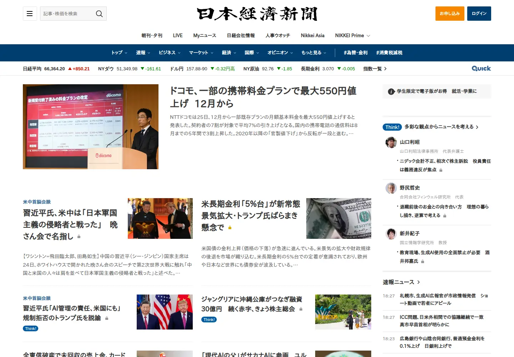The width and height of the screenshot is (514, 357).
Task: Click lock icon next to 米長期金利 headline
Action: (230, 227)
